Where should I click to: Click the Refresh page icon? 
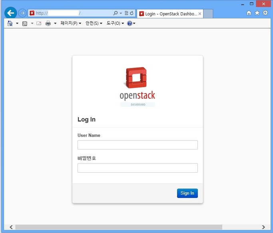click(132, 13)
